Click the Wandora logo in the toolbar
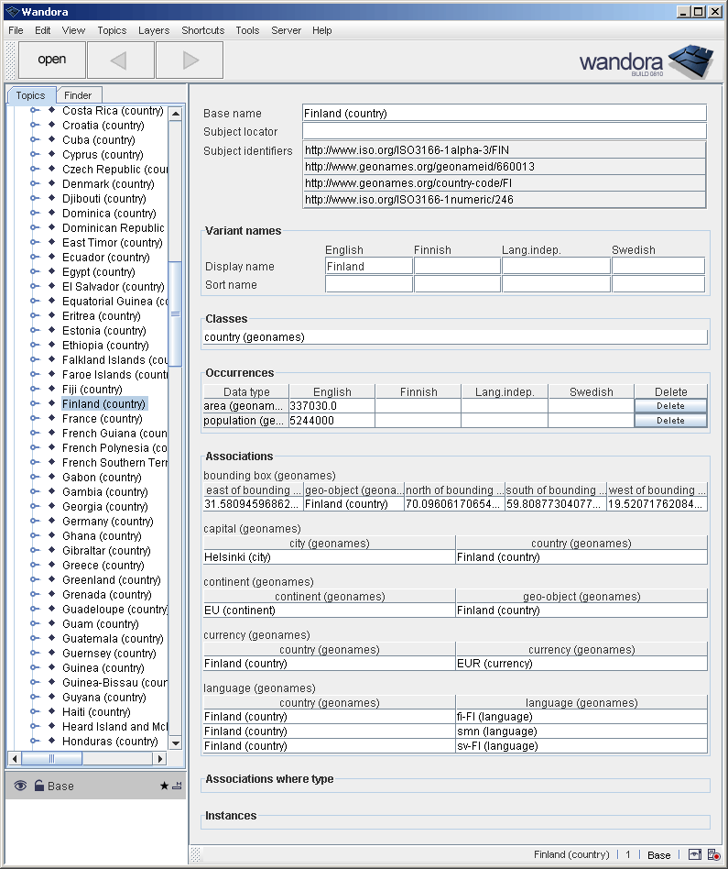This screenshot has width=728, height=869. click(x=646, y=61)
